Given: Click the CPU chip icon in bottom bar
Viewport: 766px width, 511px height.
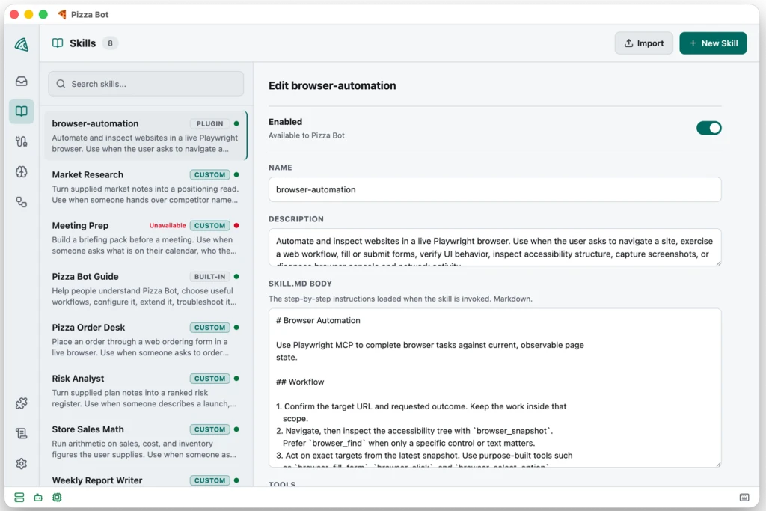Looking at the screenshot, I should 57,498.
